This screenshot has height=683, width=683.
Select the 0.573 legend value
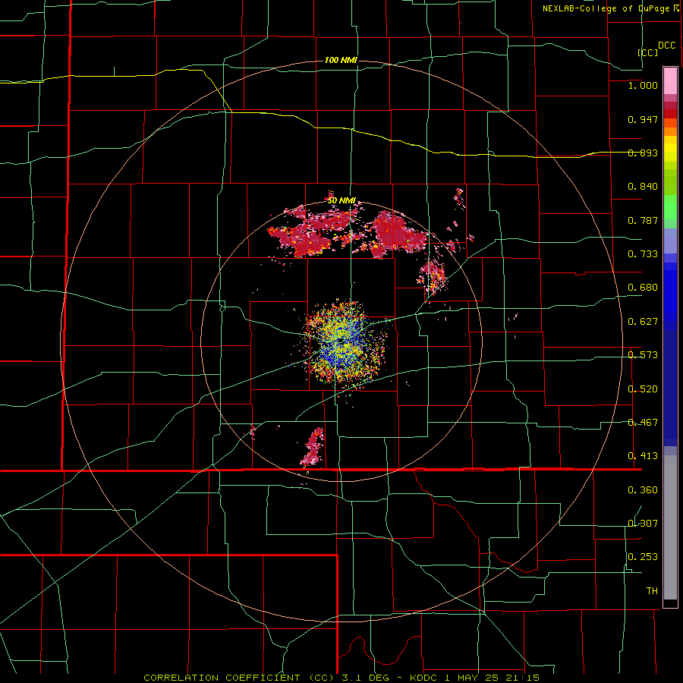643,355
